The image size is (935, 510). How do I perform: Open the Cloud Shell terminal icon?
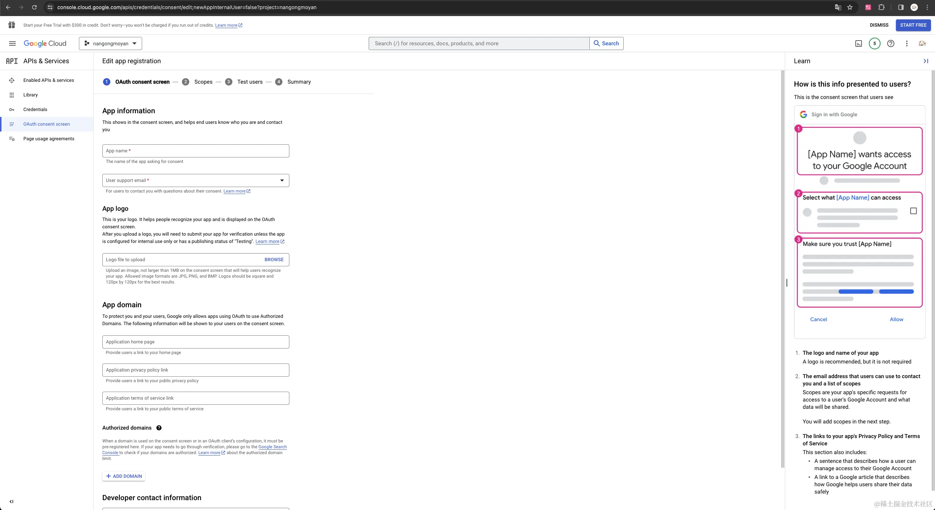pos(859,43)
